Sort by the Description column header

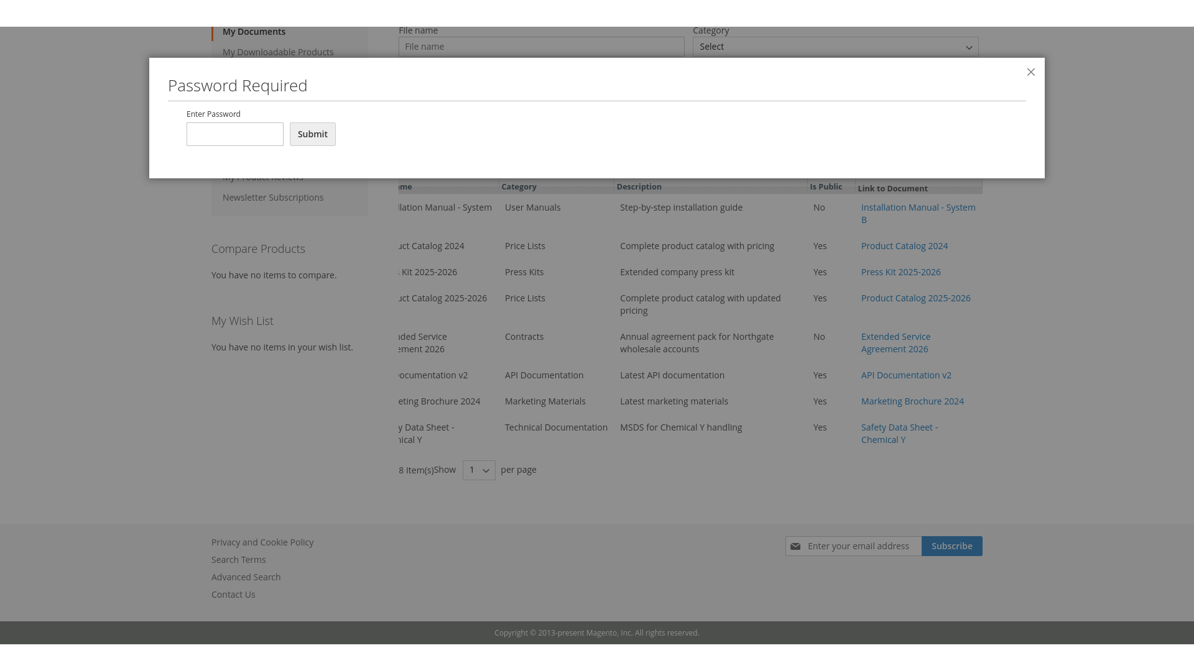(639, 187)
